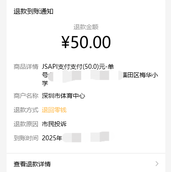Open 查看退款详情 refund details row
The image size is (171, 172).
tap(86, 164)
